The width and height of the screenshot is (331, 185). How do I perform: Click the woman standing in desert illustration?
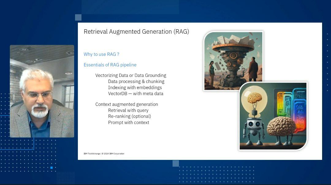click(x=212, y=72)
